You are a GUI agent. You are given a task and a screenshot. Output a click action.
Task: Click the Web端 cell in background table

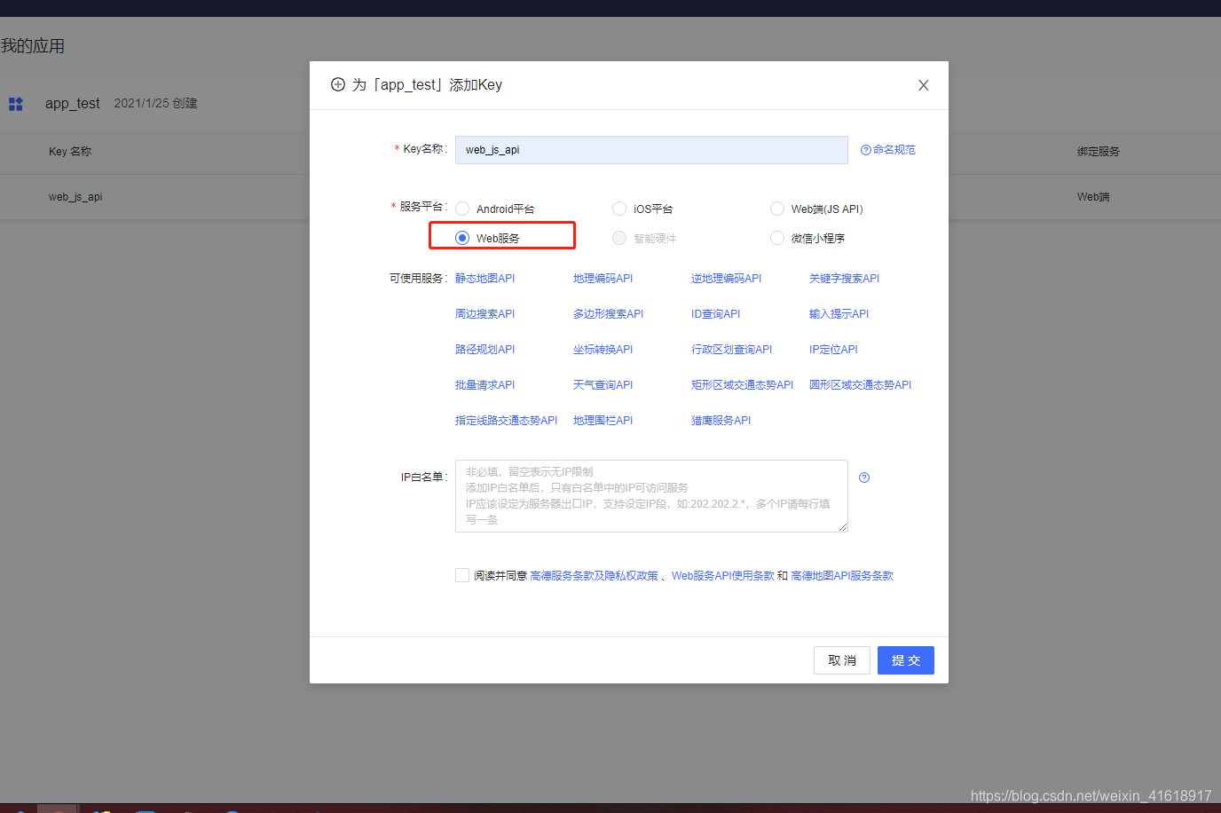[1093, 197]
